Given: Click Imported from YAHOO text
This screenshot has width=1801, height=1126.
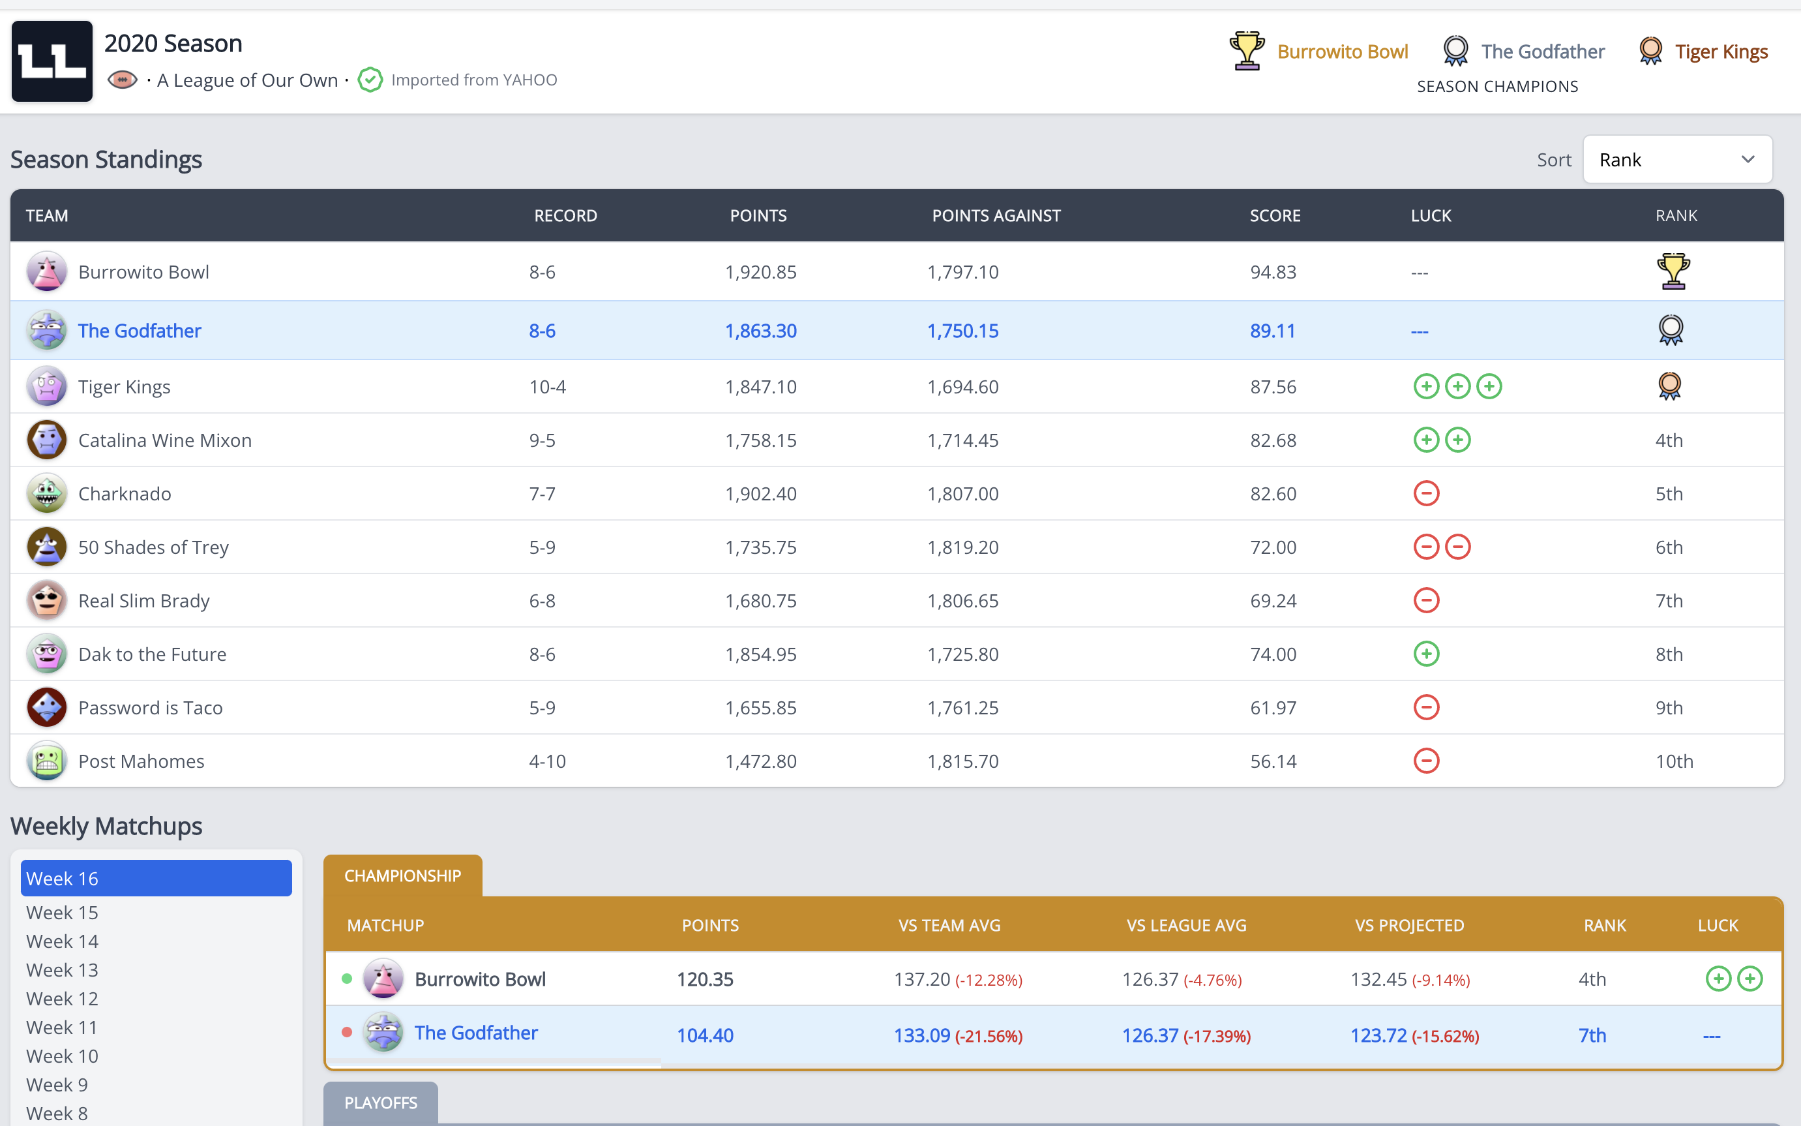Looking at the screenshot, I should coord(474,80).
